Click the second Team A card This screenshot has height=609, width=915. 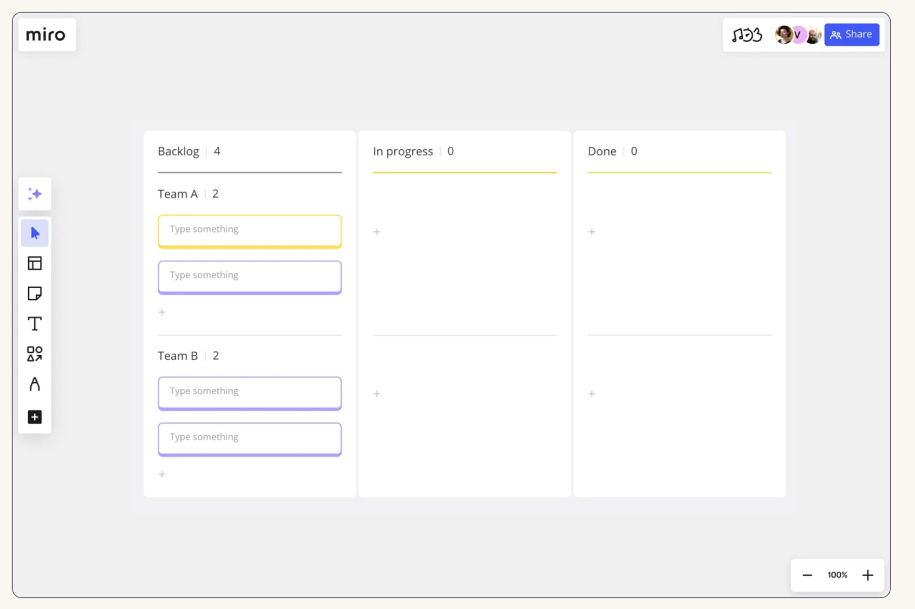(x=249, y=277)
